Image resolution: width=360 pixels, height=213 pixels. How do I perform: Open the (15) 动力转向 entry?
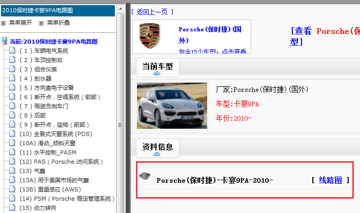[x=38, y=208]
